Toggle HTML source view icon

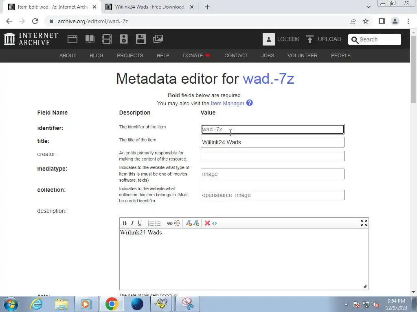[215, 223]
